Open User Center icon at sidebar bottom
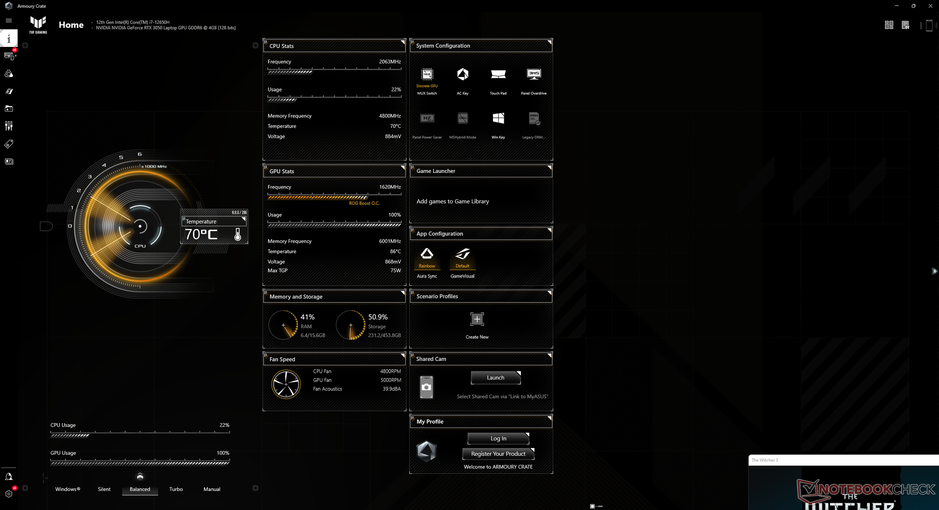This screenshot has width=939, height=510. tap(9, 476)
